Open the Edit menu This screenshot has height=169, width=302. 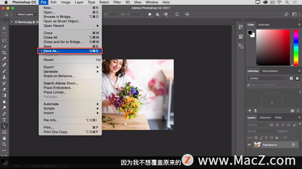53,2
